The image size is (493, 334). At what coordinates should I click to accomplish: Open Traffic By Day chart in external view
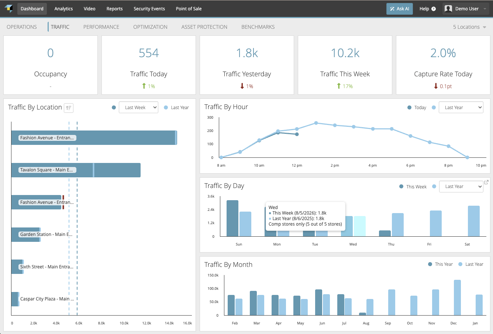click(486, 182)
